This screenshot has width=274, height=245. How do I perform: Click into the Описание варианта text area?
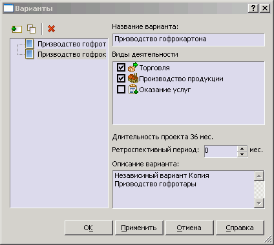184,190
